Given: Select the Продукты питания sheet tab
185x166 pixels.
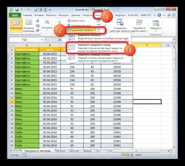Looking at the screenshot, I should 38,151.
